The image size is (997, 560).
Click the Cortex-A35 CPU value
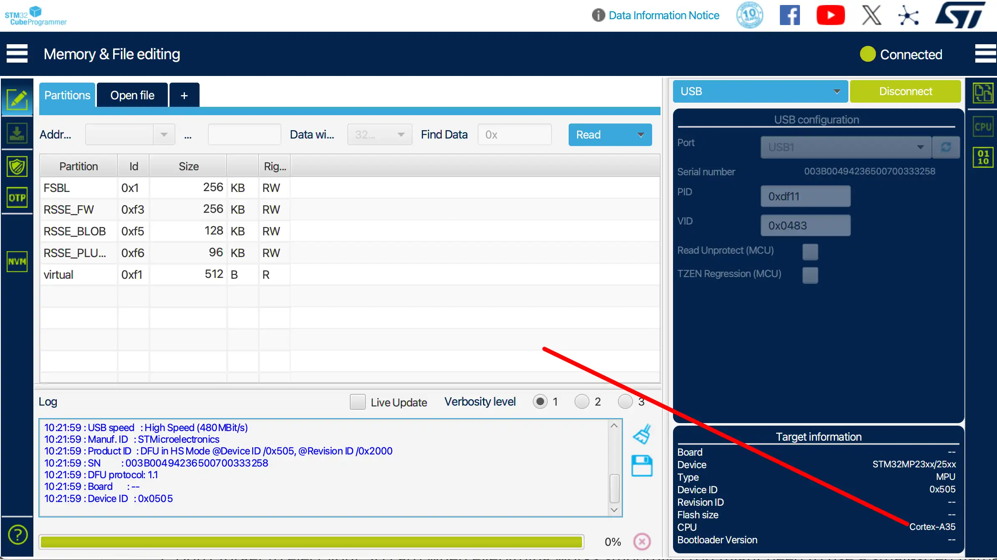pos(932,527)
